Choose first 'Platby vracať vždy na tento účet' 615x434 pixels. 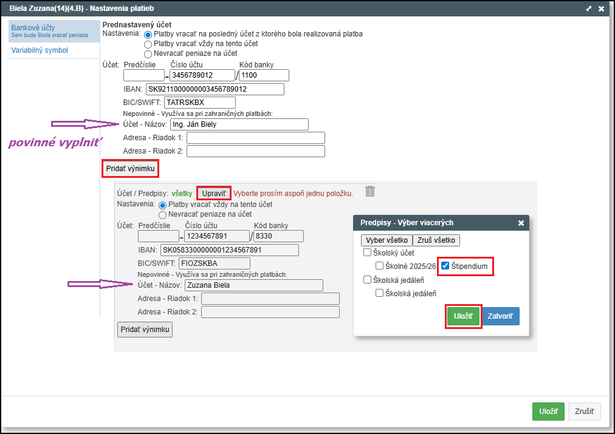point(148,44)
